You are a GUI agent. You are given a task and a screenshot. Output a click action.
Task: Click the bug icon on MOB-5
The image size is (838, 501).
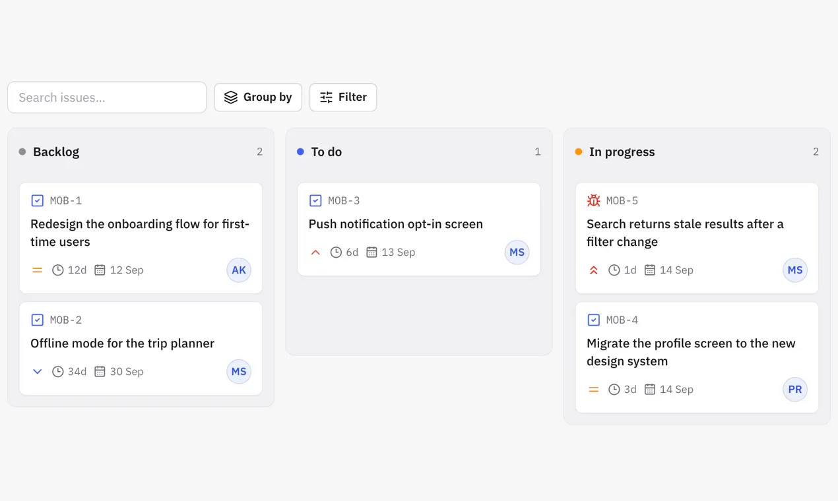(x=593, y=200)
